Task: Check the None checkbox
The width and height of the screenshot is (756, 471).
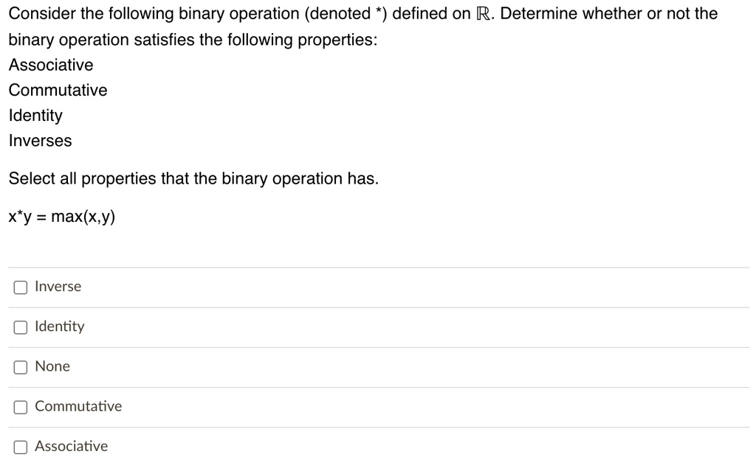Action: [20, 366]
